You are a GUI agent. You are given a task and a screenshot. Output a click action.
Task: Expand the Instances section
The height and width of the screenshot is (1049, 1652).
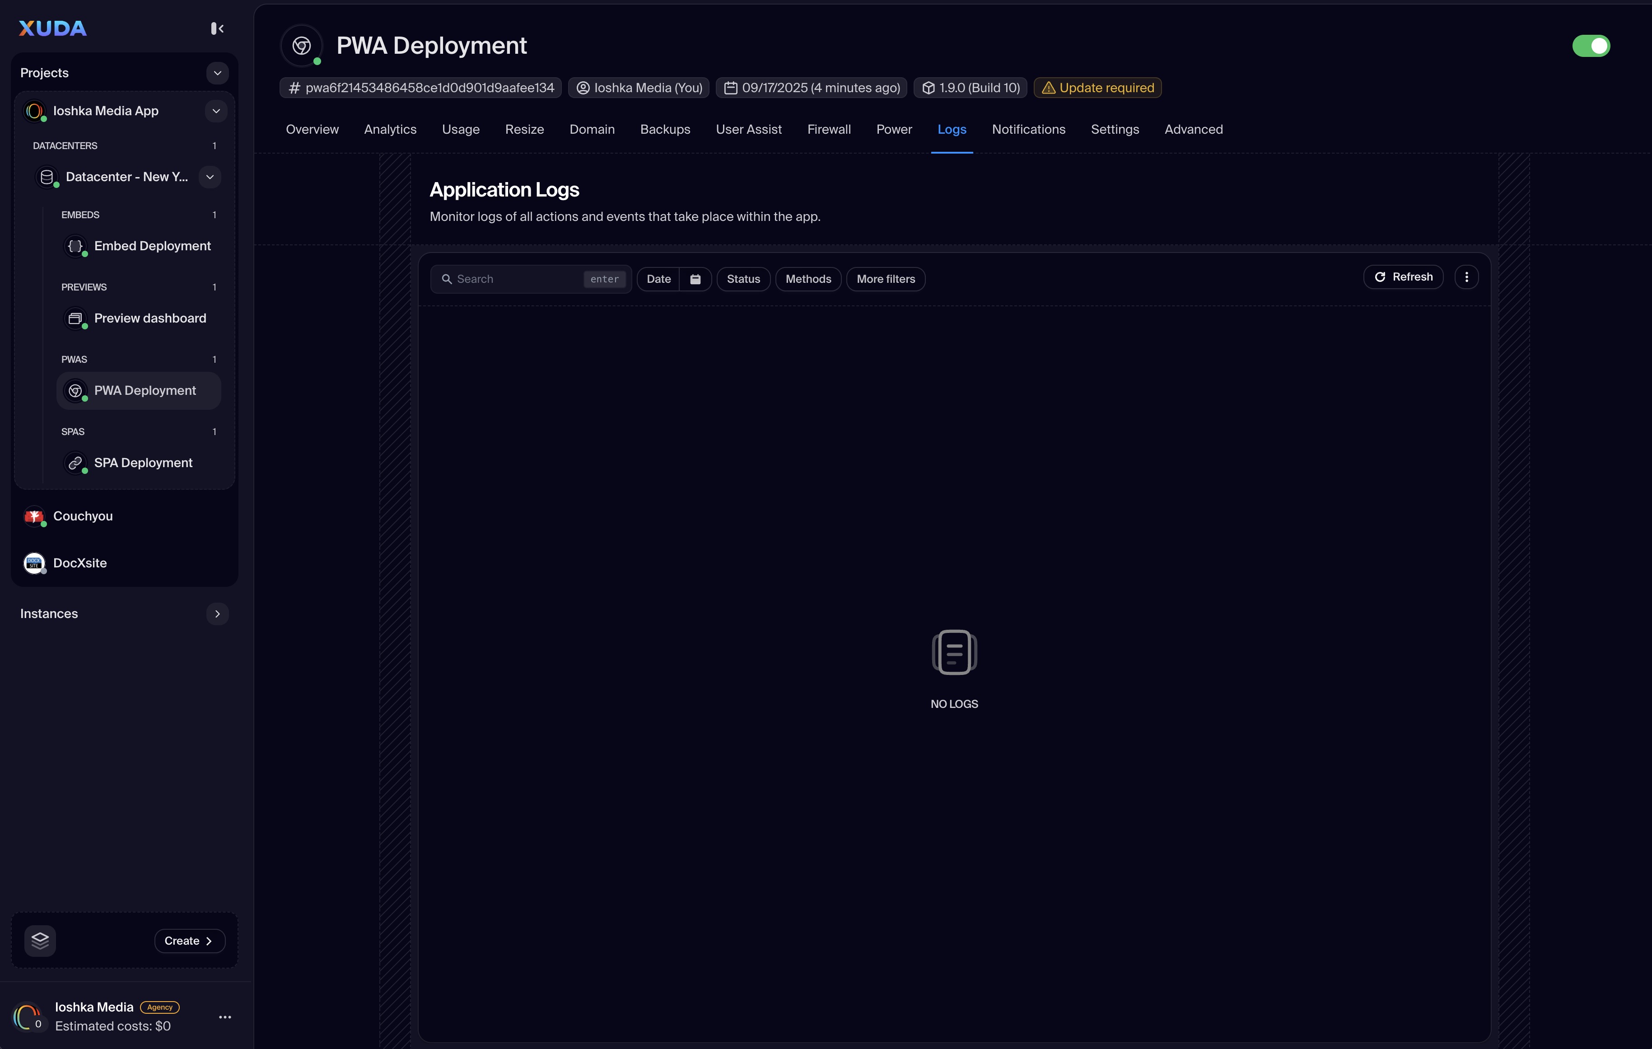tap(217, 614)
